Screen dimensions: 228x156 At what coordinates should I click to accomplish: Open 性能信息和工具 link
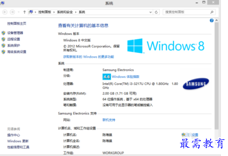(18, 147)
